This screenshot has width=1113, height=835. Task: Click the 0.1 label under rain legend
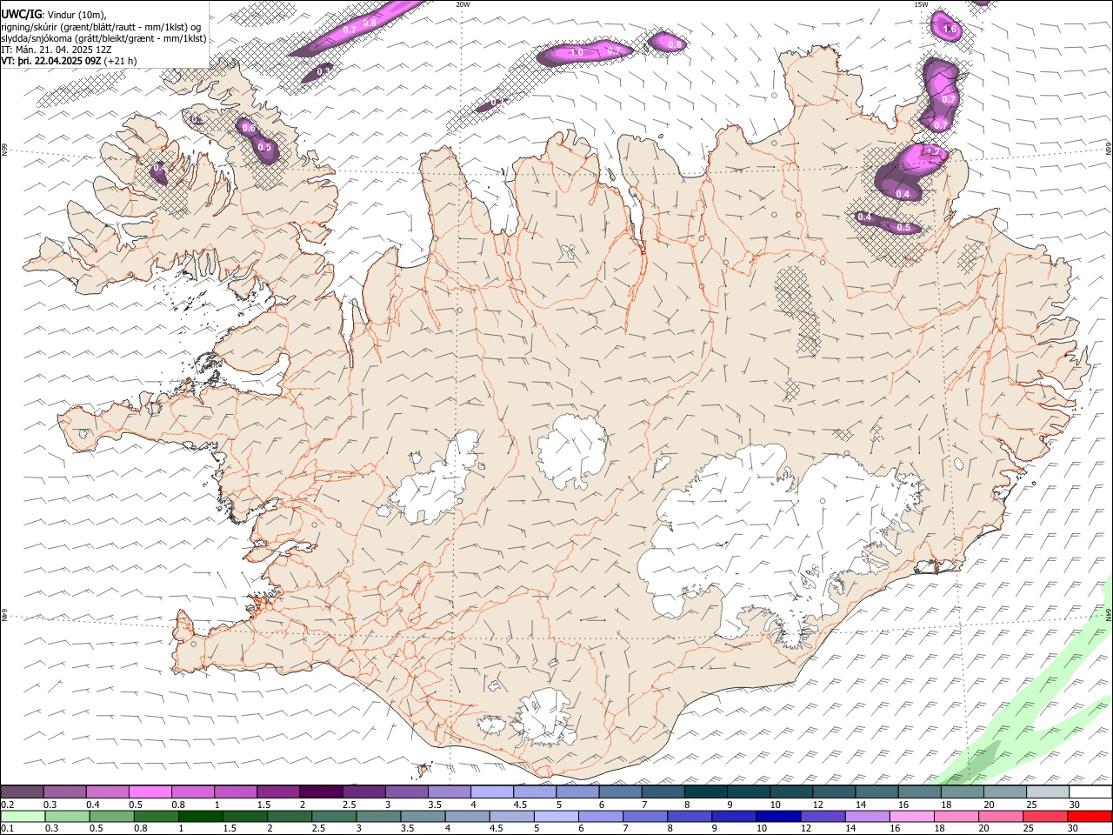7,828
